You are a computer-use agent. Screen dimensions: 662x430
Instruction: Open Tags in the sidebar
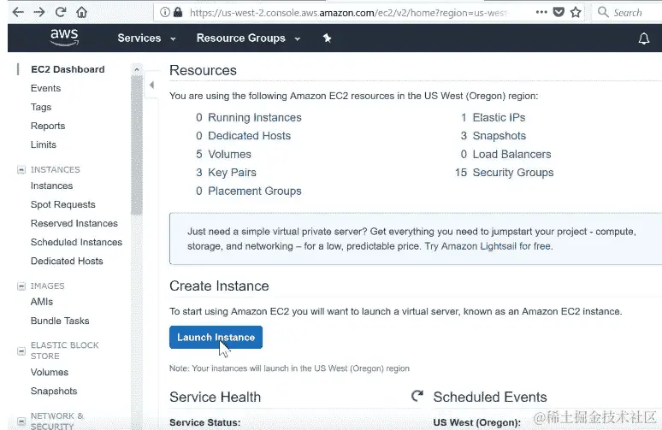point(41,107)
